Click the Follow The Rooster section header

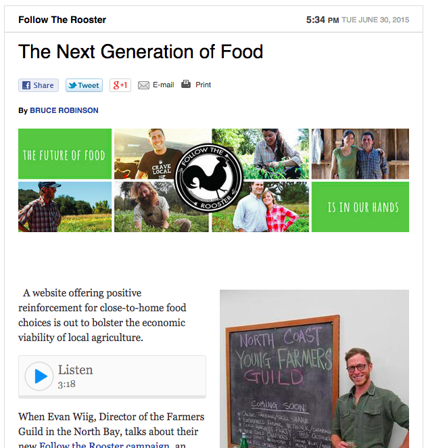pyautogui.click(x=62, y=20)
